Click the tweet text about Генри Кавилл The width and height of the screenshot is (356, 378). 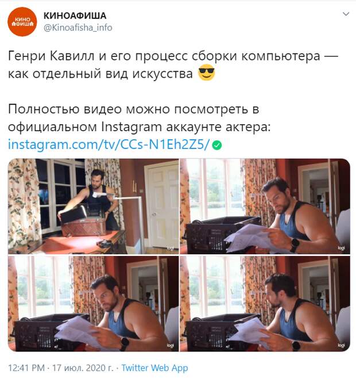pos(173,64)
